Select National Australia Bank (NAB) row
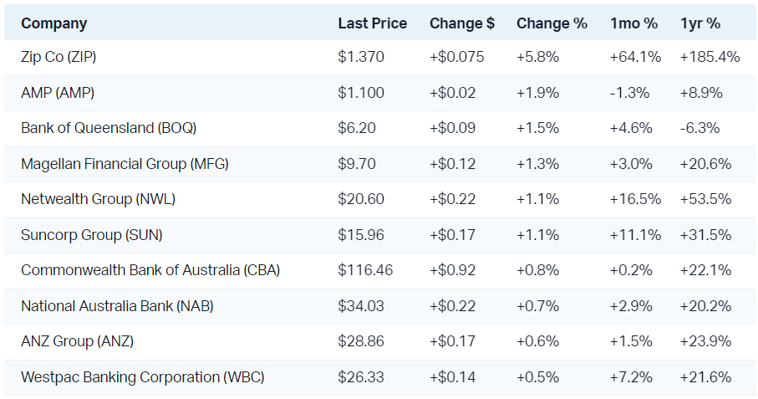This screenshot has height=399, width=758. coord(117,306)
